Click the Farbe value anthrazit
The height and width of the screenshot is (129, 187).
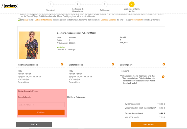click(x=72, y=37)
